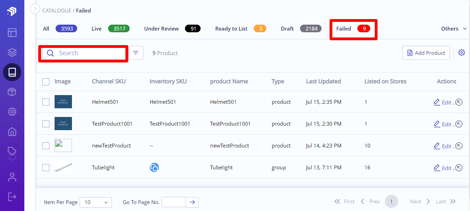Open the tag label sidebar icon
This screenshot has height=211, width=470.
pos(12,152)
